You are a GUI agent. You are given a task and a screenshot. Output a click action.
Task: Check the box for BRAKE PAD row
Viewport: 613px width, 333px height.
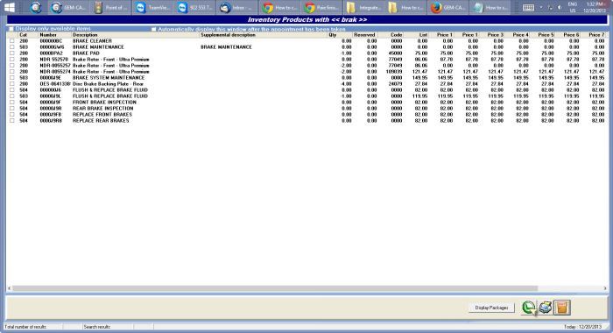pos(12,53)
